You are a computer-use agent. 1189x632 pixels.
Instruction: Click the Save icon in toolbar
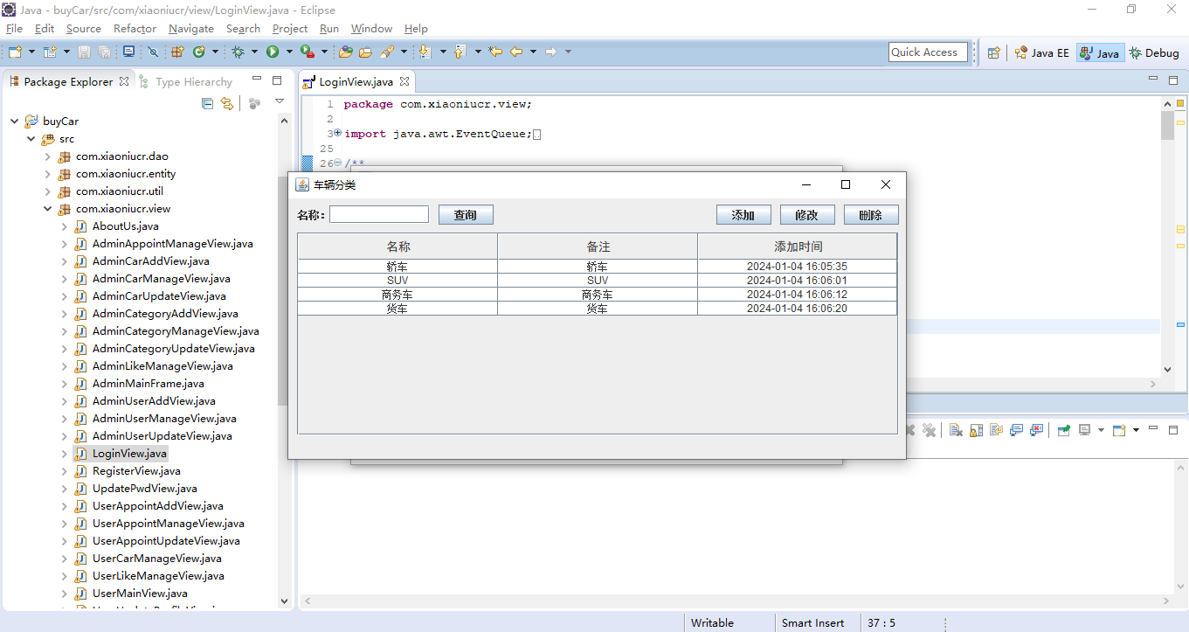[x=84, y=52]
